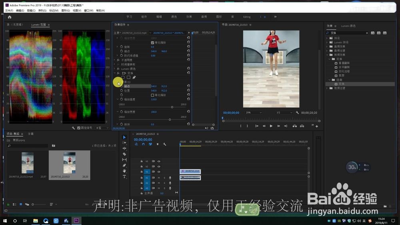
Task: Select video clip on V1 track
Action: pos(190,171)
